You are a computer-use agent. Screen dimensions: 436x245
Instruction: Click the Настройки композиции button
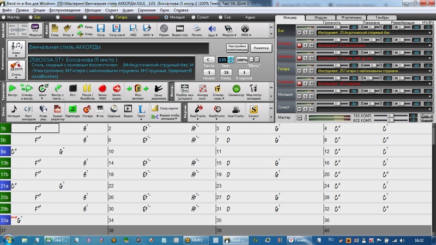[237, 48]
